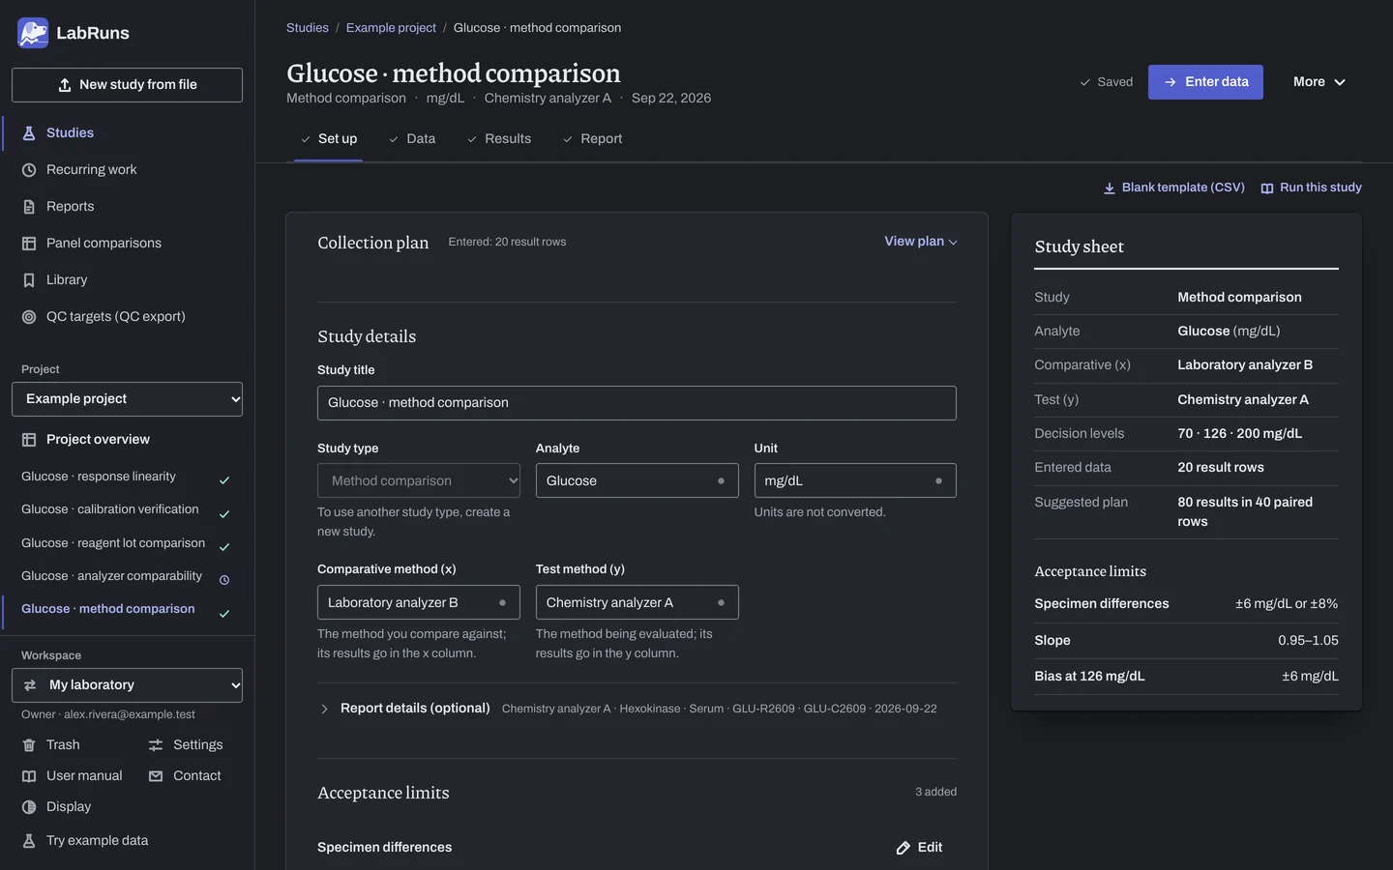Open Panel comparisons table icon
This screenshot has height=870, width=1393.
coord(29,244)
